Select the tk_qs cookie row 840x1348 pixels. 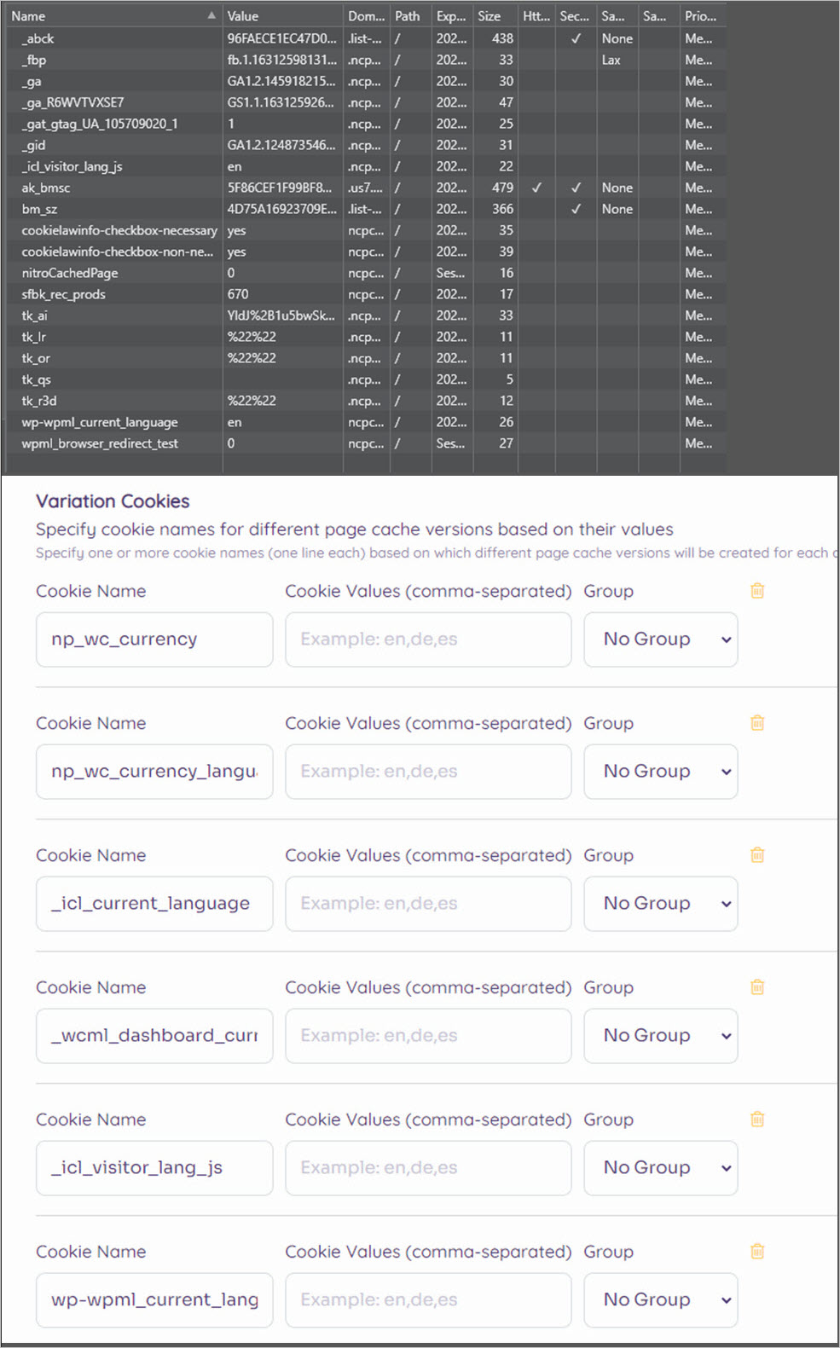pyautogui.click(x=367, y=379)
